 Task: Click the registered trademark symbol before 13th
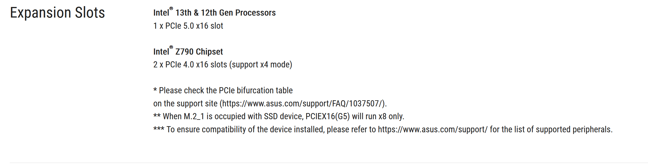pos(171,9)
